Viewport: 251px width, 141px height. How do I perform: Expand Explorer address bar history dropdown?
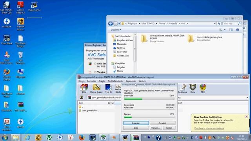click(x=215, y=23)
